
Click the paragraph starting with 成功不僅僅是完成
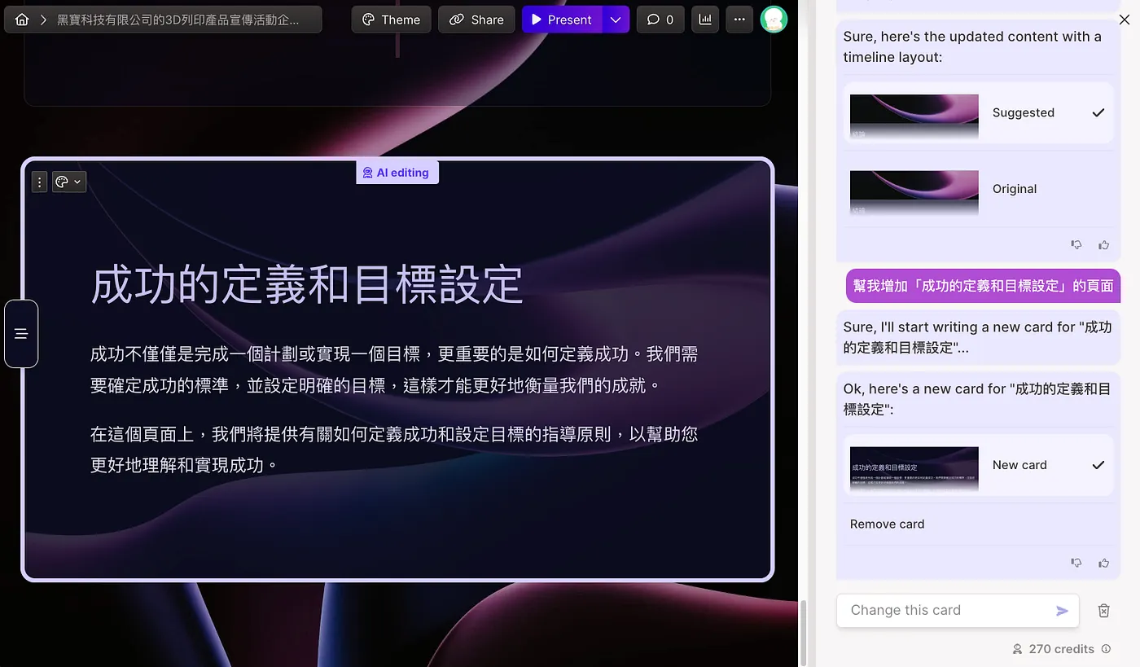point(394,370)
